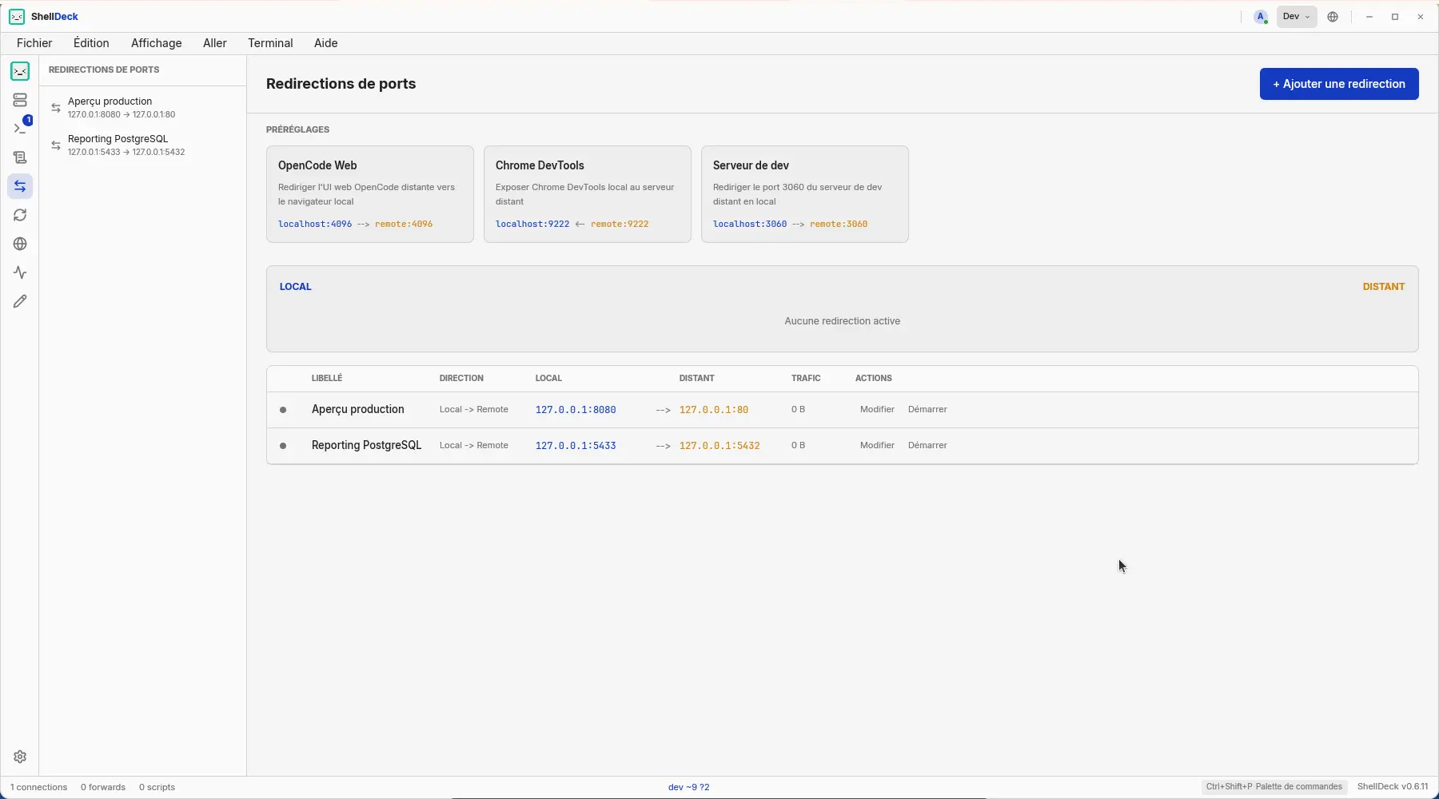Click the globe icon in title bar
The width and height of the screenshot is (1439, 799).
(x=1333, y=17)
